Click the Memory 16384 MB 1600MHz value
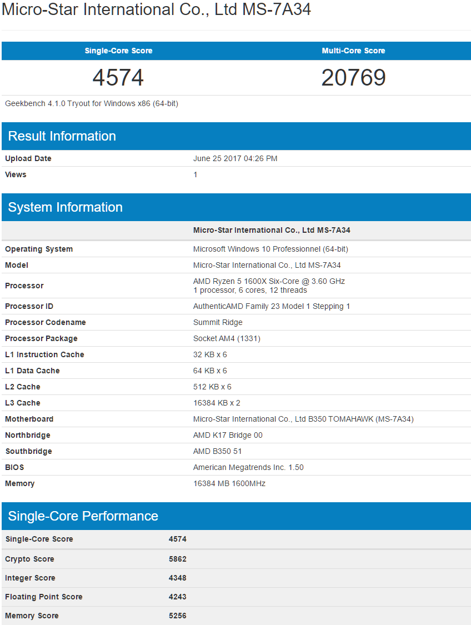The image size is (471, 625). pos(229,483)
